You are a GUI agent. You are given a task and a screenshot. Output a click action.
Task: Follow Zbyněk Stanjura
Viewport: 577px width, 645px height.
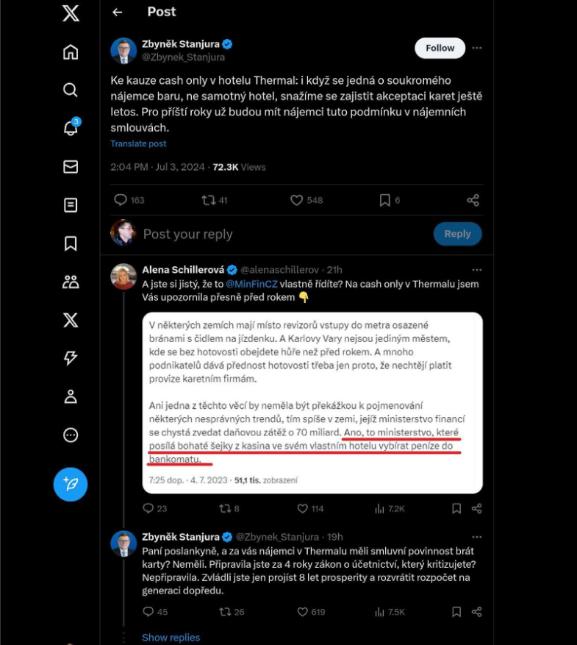click(439, 47)
